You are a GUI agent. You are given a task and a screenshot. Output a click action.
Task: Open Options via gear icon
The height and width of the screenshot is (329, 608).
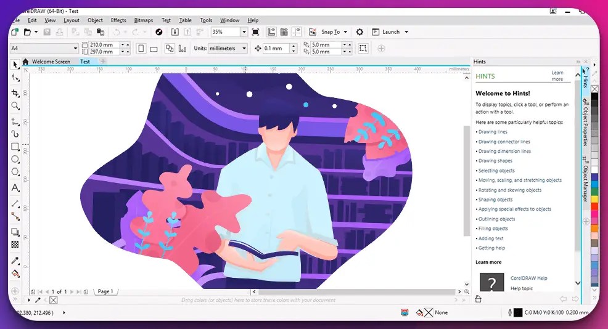click(360, 32)
